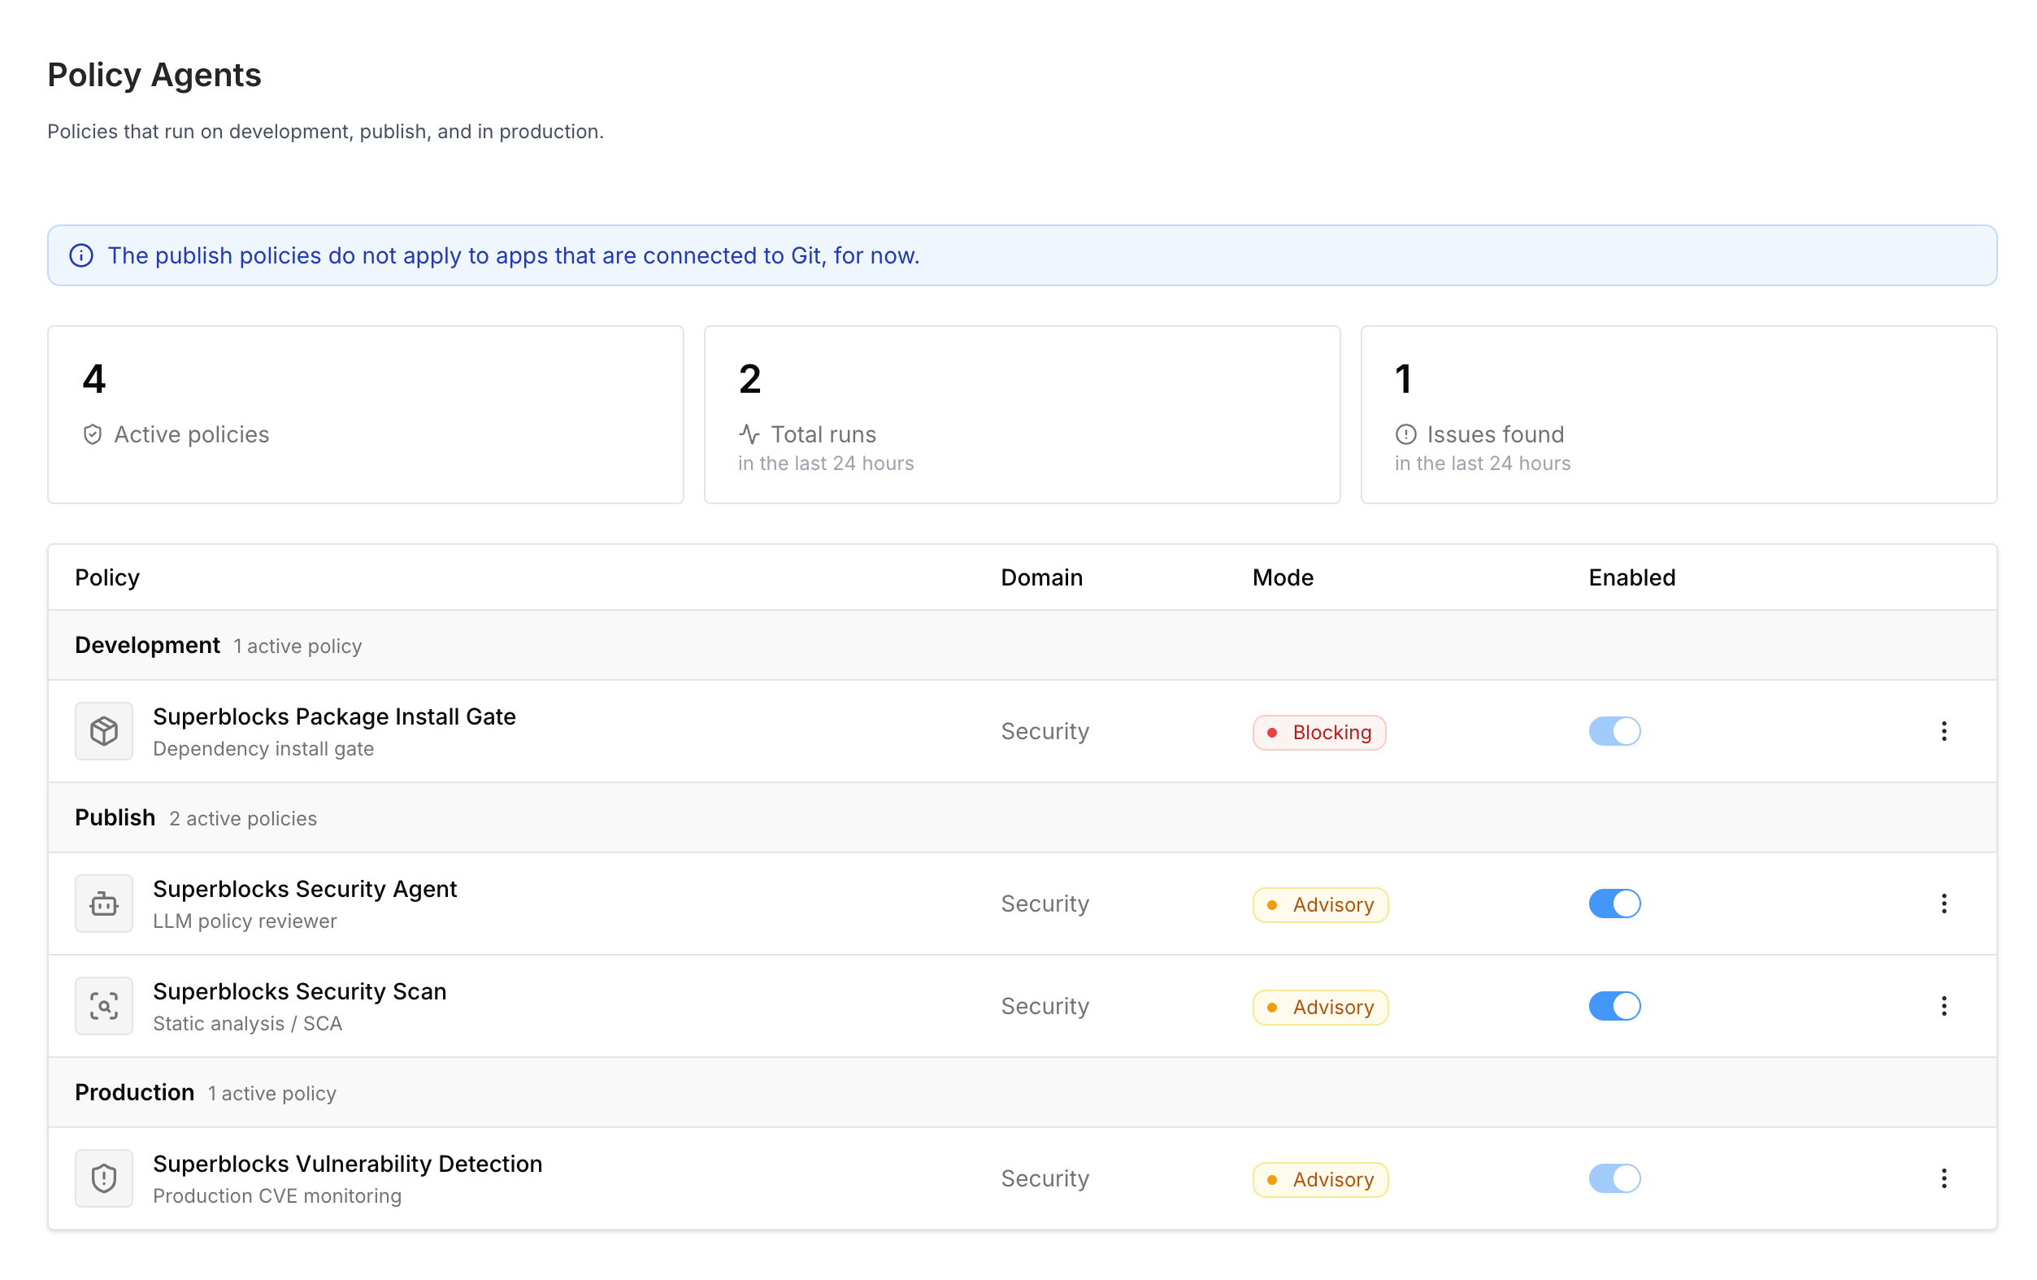Open the more options menu for Security Scan
This screenshot has width=2037, height=1280.
(1944, 1006)
